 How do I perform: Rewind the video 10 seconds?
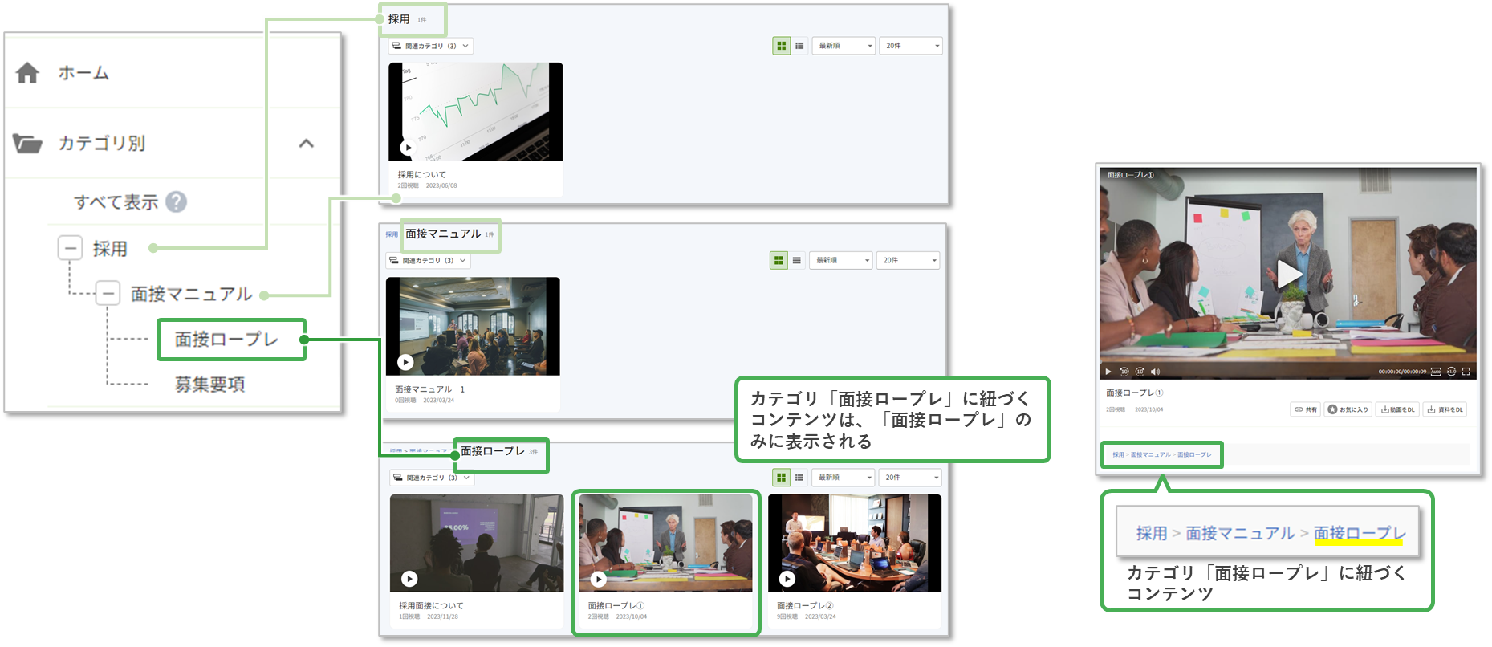click(1124, 372)
